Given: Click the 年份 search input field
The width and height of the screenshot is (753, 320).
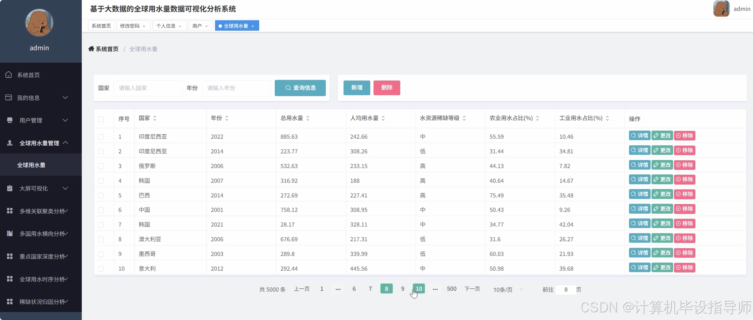Looking at the screenshot, I should coord(236,88).
